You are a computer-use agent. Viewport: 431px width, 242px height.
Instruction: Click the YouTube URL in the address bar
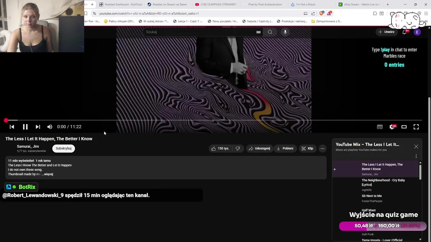149,13
